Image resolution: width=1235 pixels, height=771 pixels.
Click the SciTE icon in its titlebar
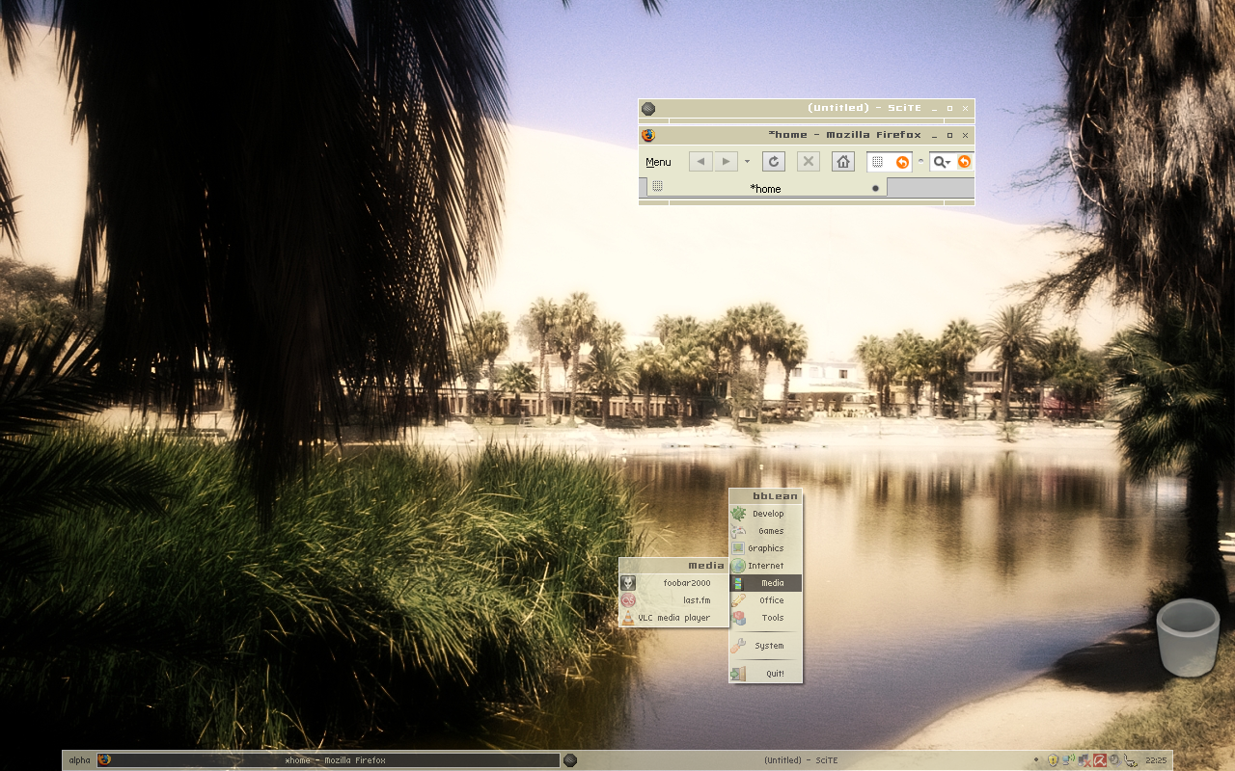(648, 108)
